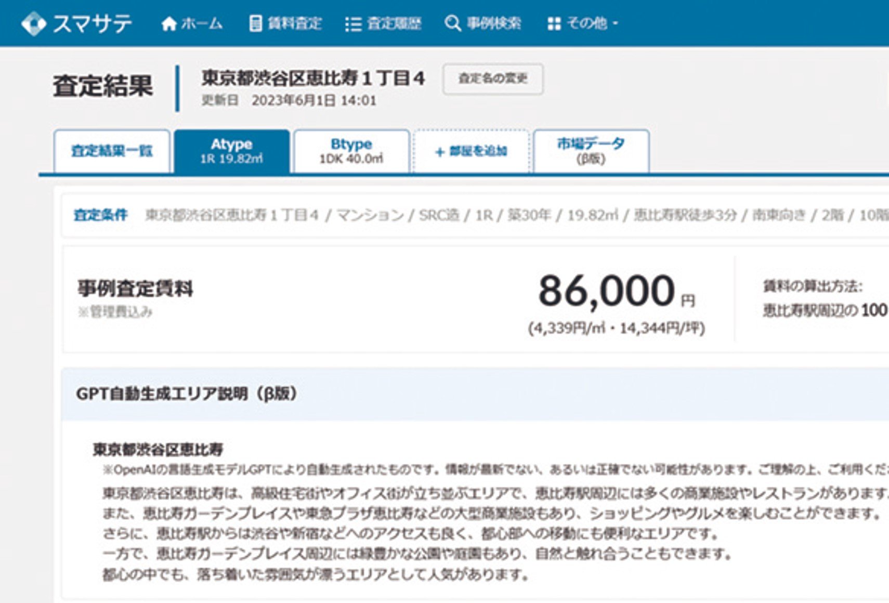The width and height of the screenshot is (889, 603).
Task: Click the document icon for 賃料査定
Action: (x=255, y=23)
